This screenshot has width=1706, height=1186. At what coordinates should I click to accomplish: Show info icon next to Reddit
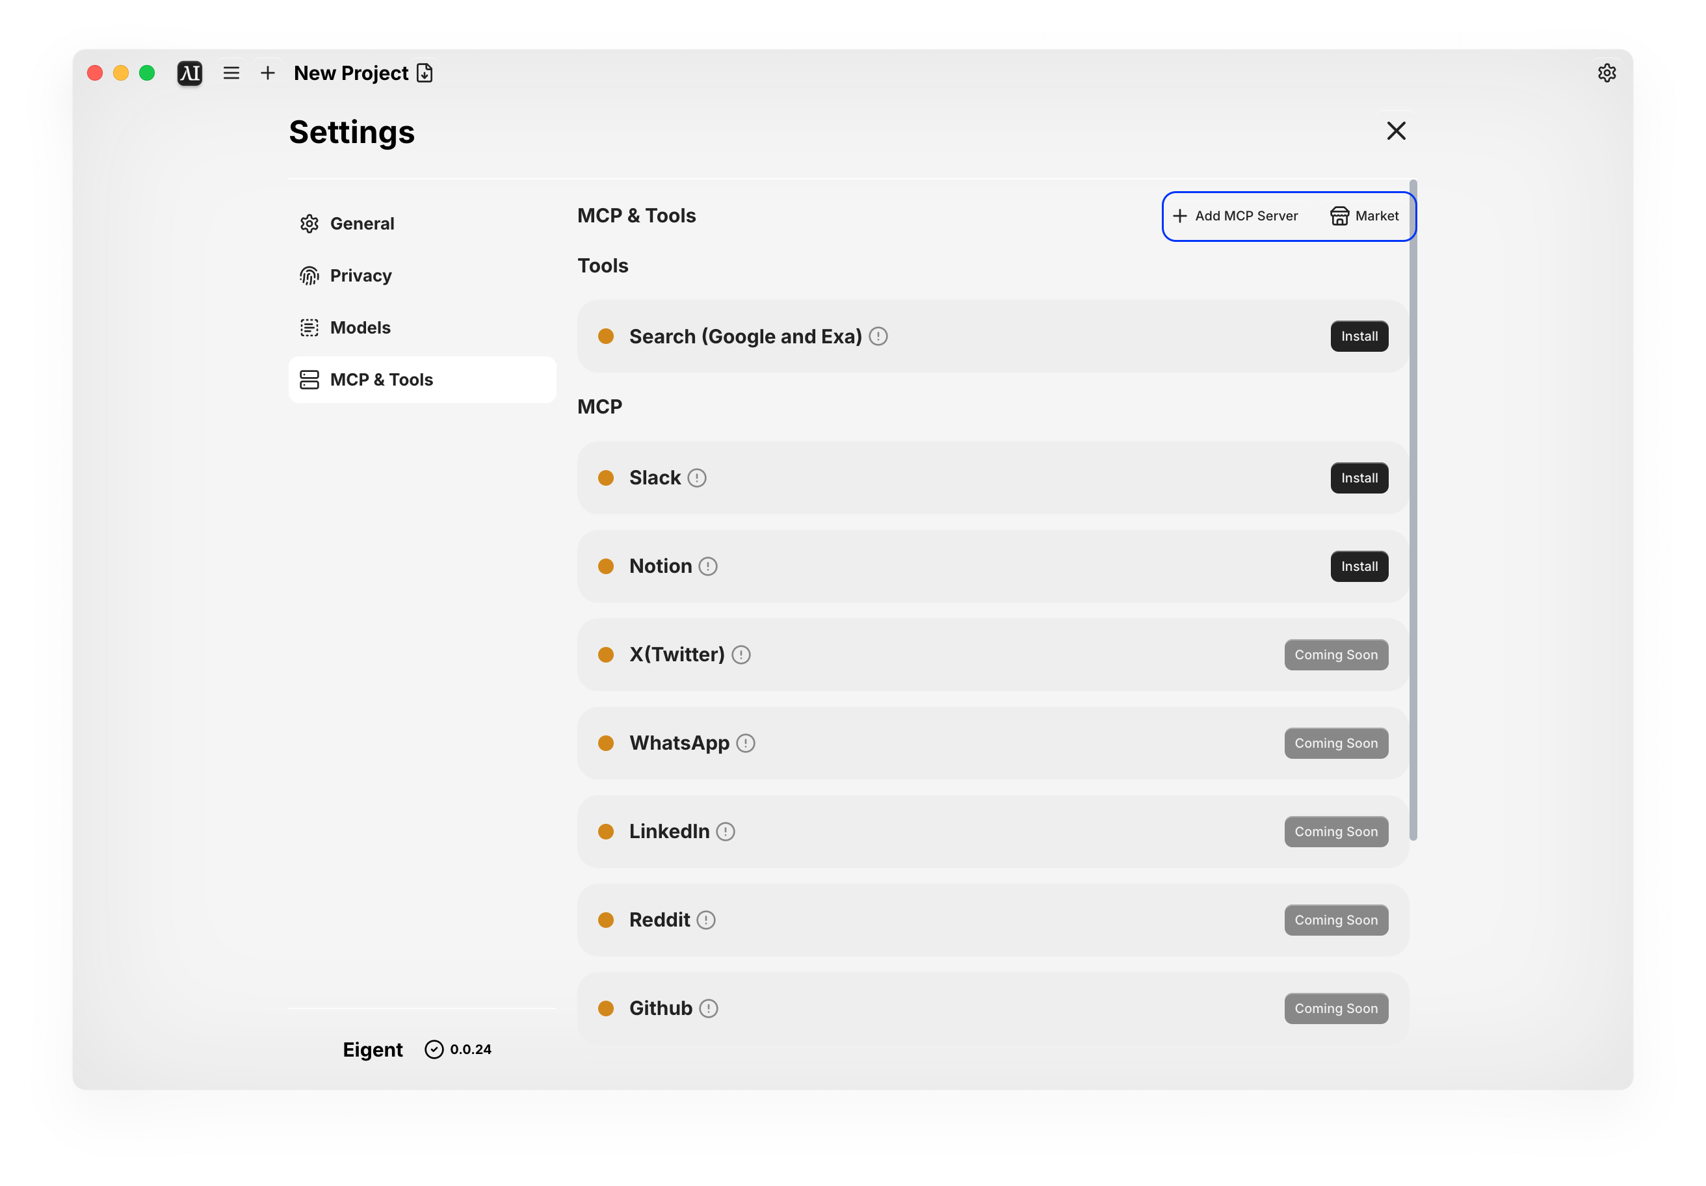(706, 920)
